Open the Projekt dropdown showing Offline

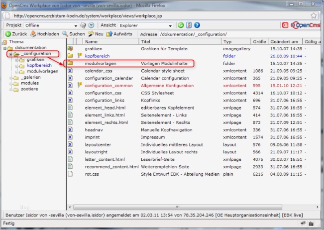coord(50,25)
